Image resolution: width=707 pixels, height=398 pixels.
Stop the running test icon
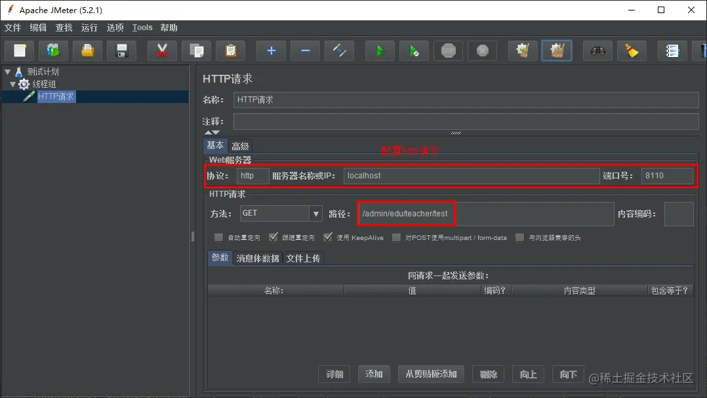click(448, 50)
